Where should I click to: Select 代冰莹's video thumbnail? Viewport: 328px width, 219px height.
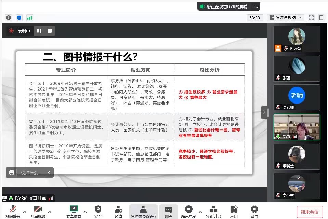[297, 39]
